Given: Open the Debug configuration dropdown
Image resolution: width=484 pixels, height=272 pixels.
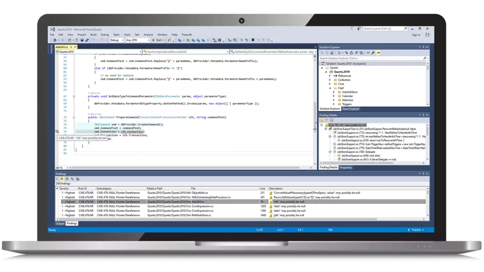Looking at the screenshot, I should [x=116, y=40].
